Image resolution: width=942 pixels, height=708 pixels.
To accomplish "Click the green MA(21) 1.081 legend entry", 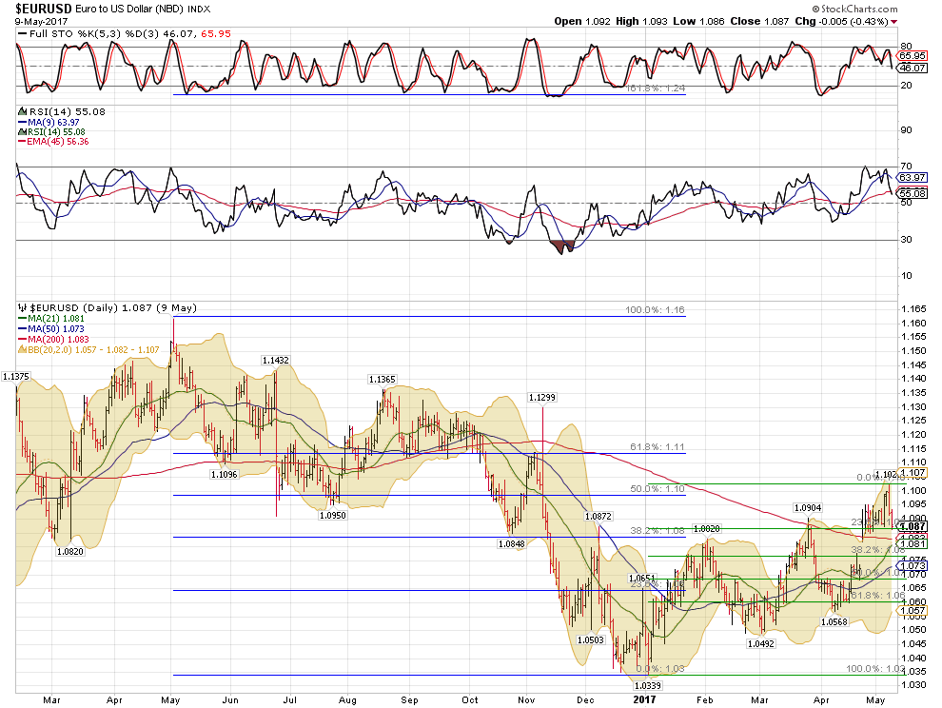I will pos(57,320).
